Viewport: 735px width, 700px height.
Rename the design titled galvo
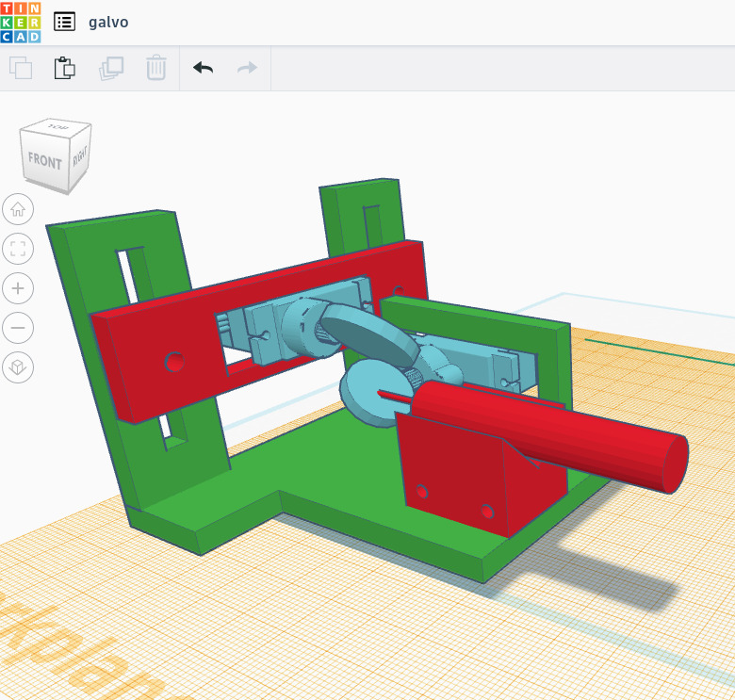coord(108,22)
